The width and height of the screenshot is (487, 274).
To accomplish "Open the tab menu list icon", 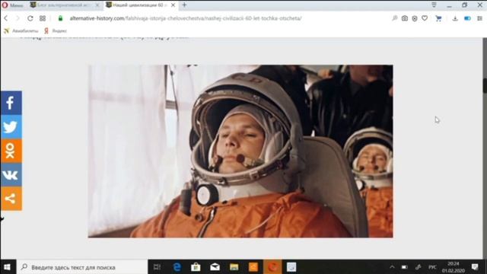I will (x=434, y=5).
